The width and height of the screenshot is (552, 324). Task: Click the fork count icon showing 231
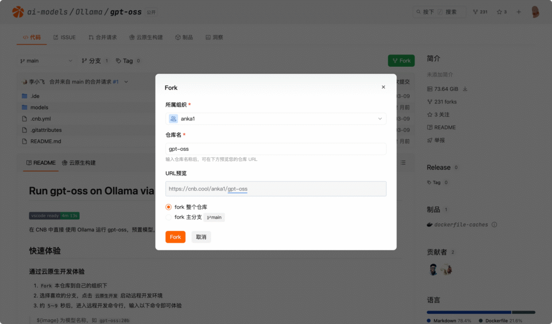point(475,12)
